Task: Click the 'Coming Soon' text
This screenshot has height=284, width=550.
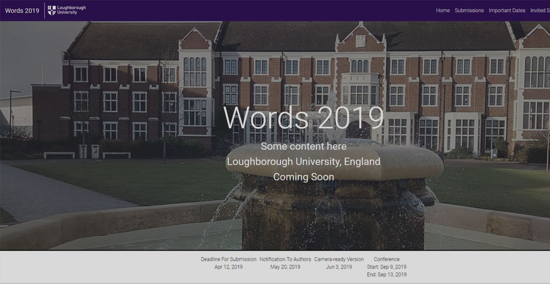Action: tap(304, 177)
